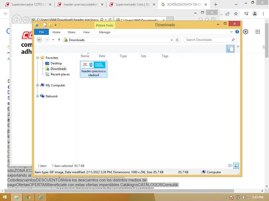Open the View ribbon tab

[86, 32]
